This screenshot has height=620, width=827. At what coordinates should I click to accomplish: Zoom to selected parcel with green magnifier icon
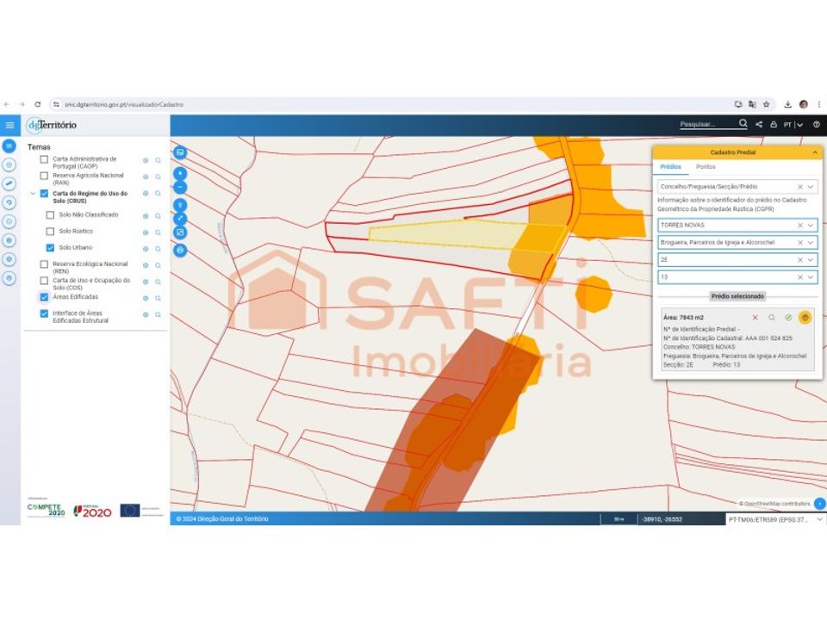point(772,318)
